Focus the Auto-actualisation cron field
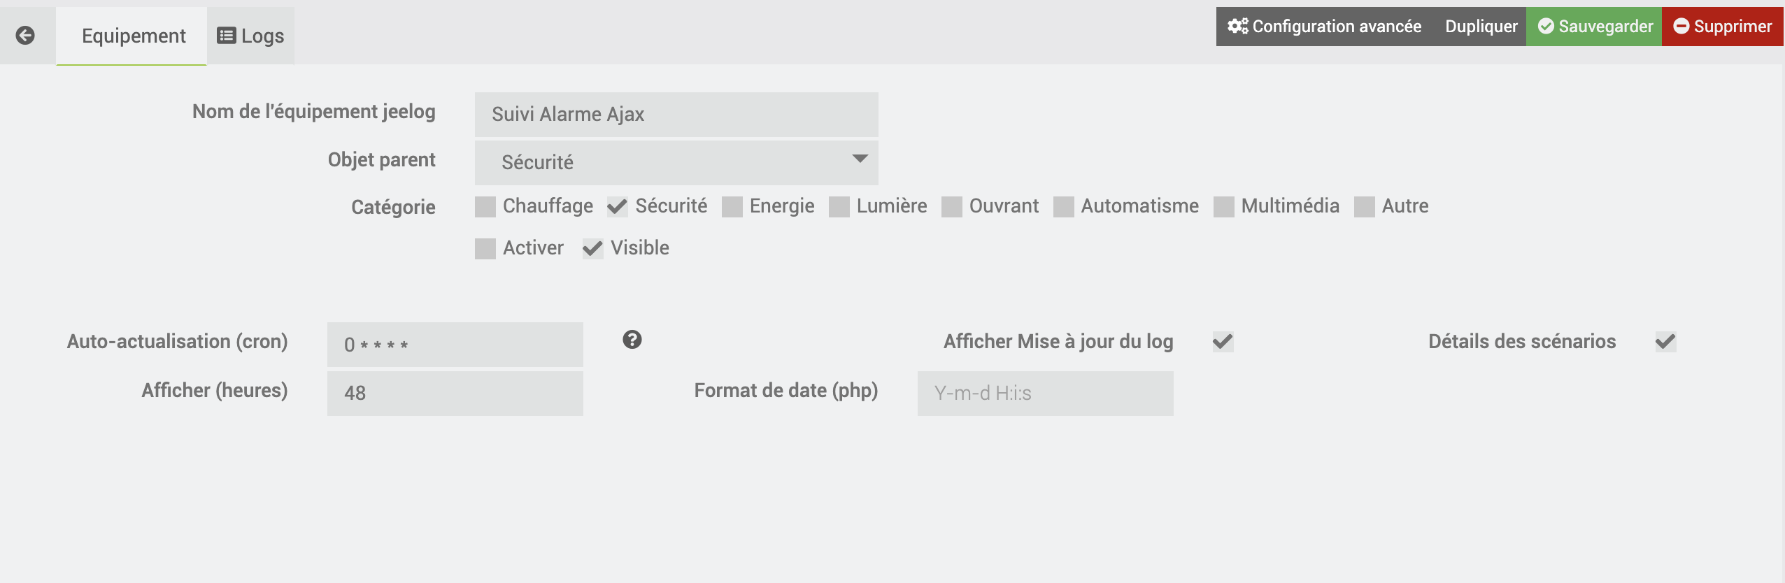The image size is (1785, 583). [455, 345]
